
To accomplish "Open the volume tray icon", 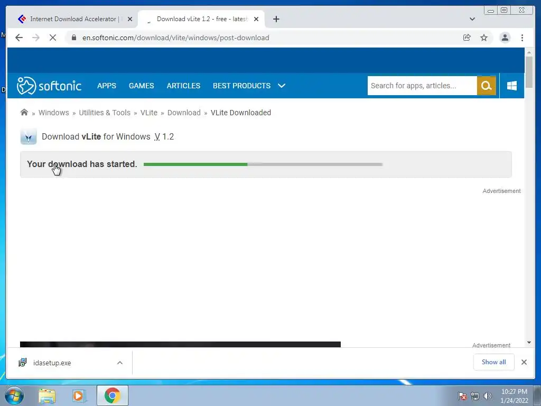I will click(488, 396).
